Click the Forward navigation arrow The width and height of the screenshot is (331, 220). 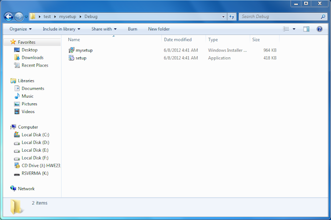click(19, 17)
